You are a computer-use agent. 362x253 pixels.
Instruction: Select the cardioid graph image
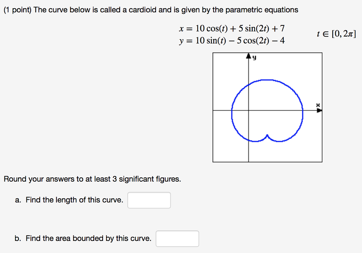[x=267, y=107]
